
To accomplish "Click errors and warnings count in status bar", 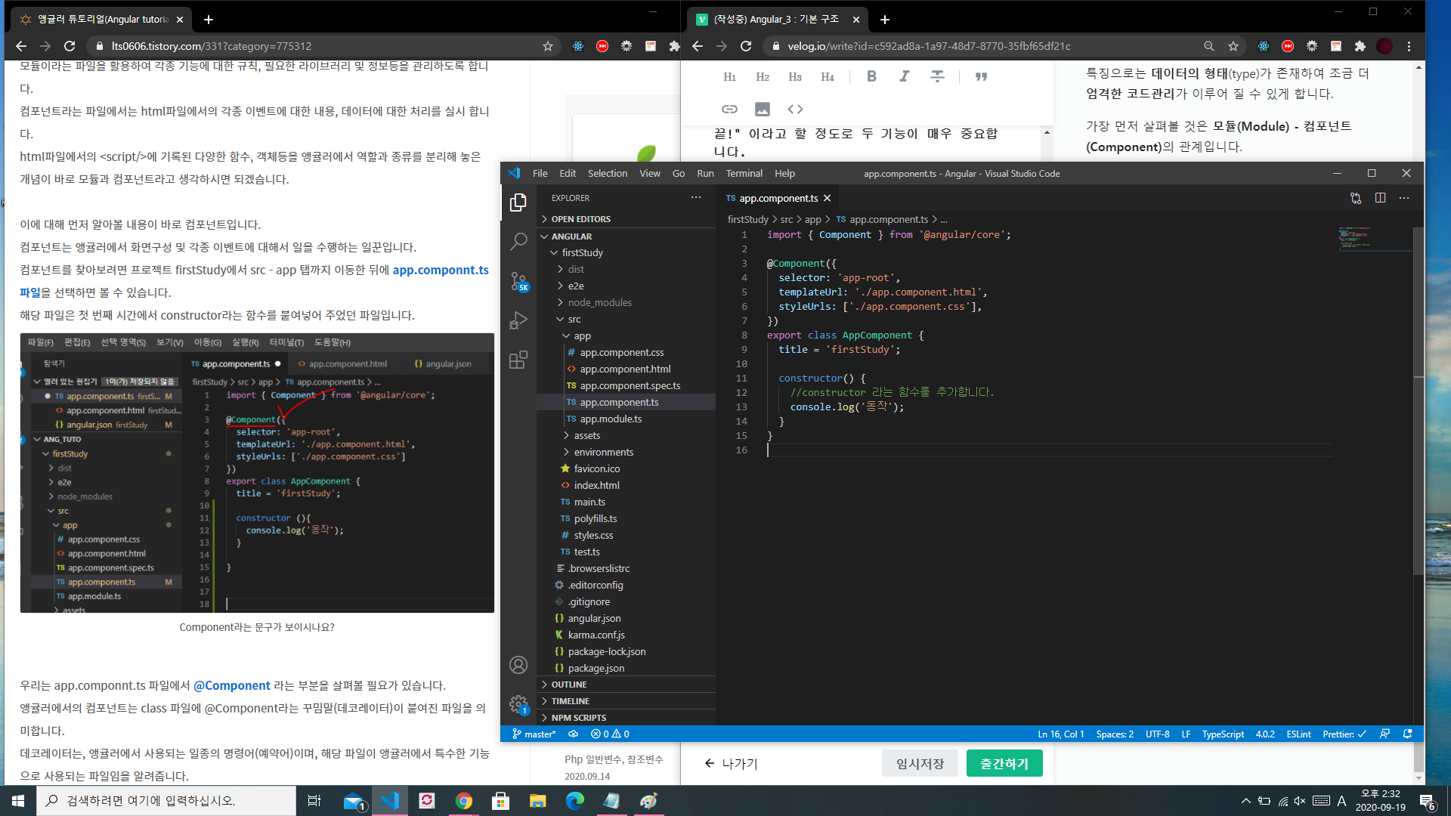I will [610, 734].
